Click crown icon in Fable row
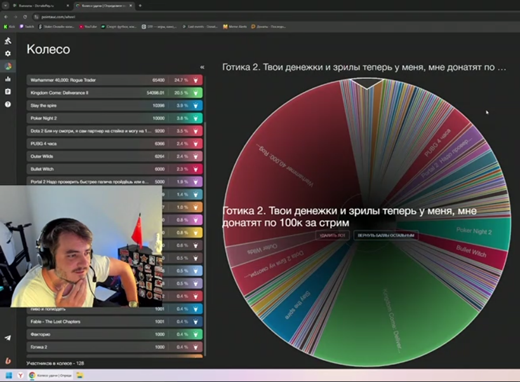The width and height of the screenshot is (520, 382). [196, 322]
